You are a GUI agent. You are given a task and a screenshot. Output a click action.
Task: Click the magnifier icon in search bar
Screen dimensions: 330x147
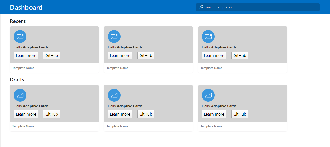tap(201, 7)
